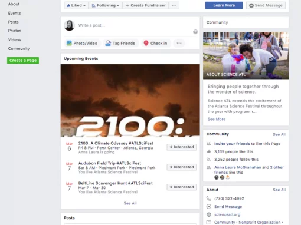Click phone number (770) 322-4992
The height and width of the screenshot is (225, 301).
229,198
